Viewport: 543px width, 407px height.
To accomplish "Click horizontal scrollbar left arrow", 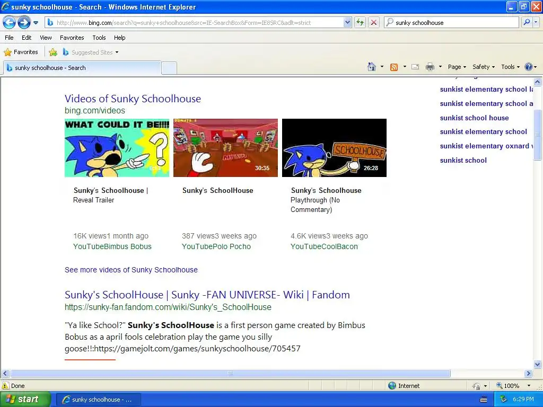I will tap(5, 374).
